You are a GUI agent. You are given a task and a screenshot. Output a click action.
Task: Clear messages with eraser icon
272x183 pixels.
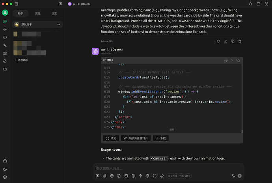pos(162,176)
